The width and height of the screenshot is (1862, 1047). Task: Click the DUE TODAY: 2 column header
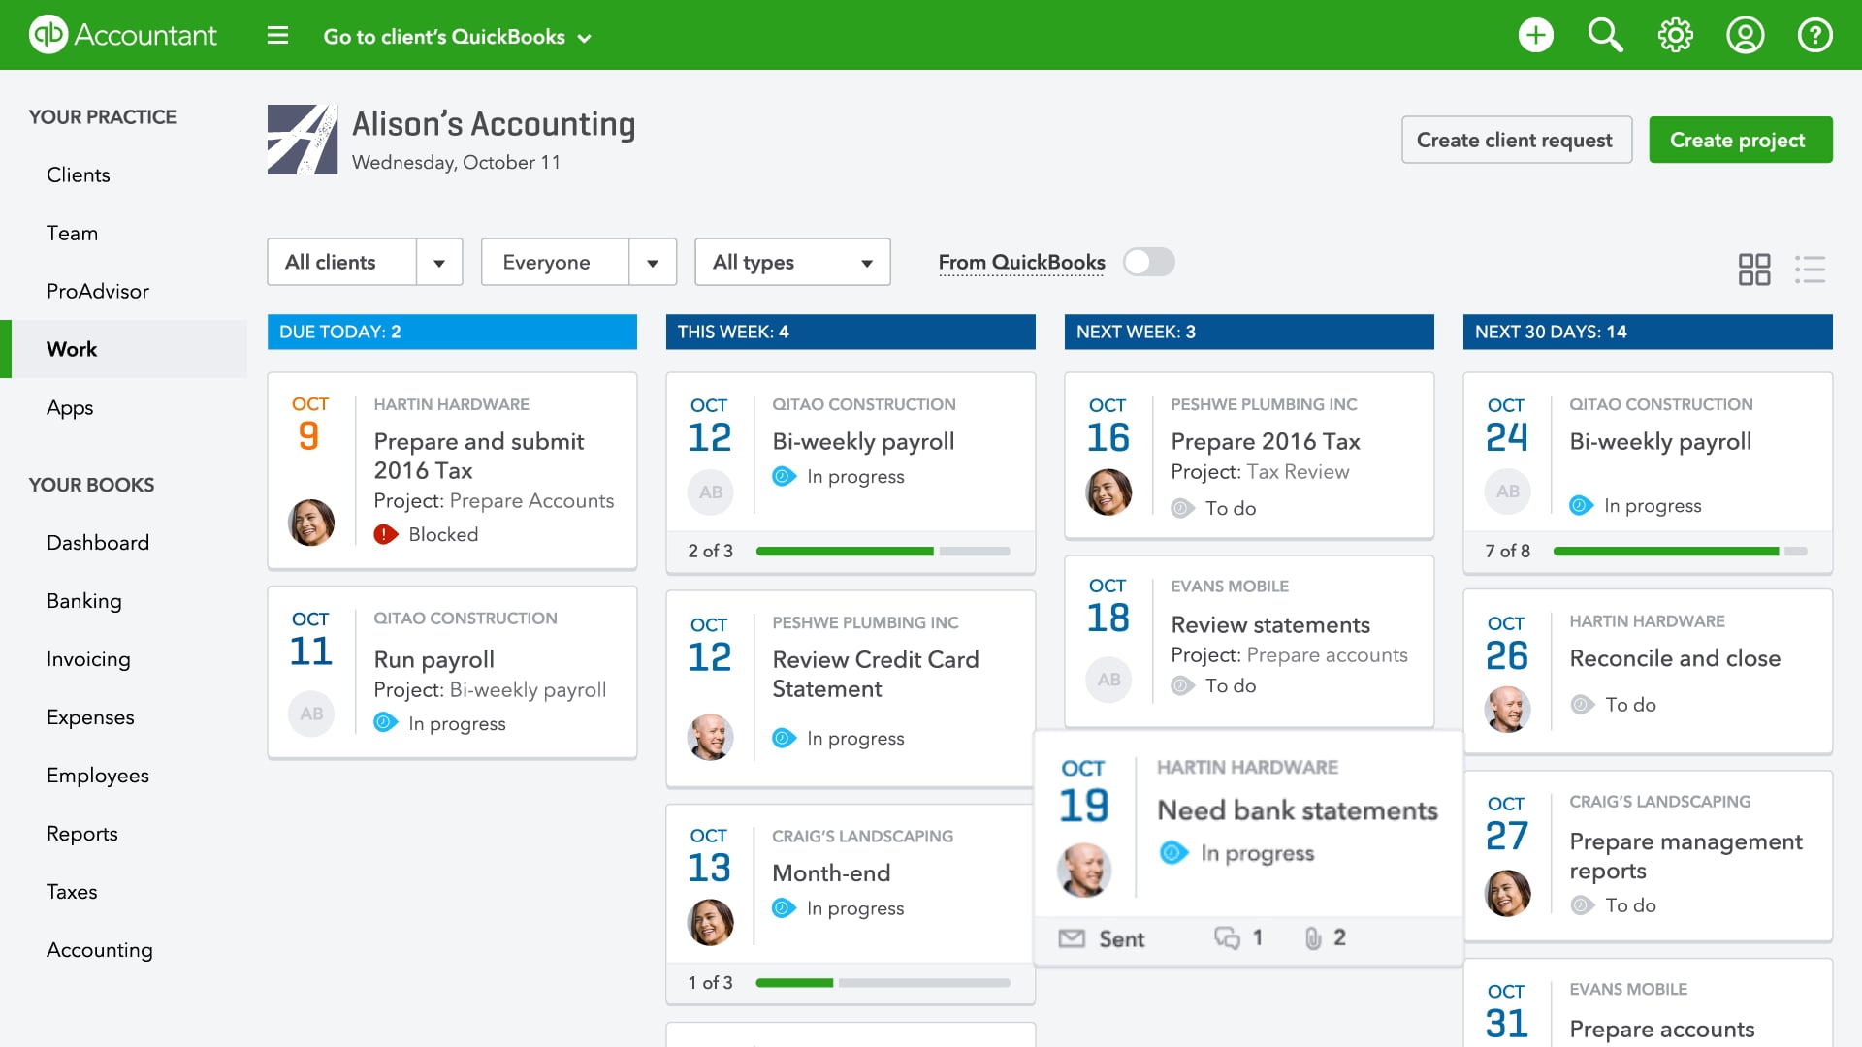click(x=452, y=332)
